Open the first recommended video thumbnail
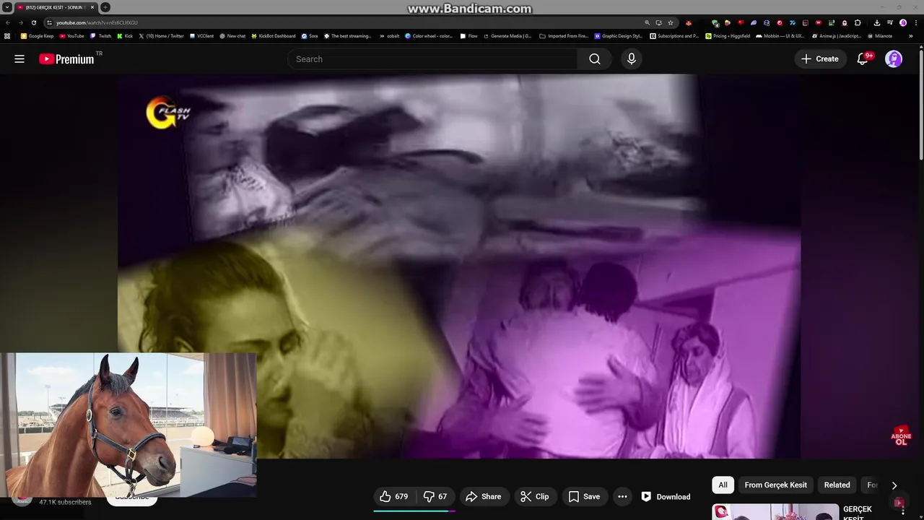The image size is (924, 520). (x=775, y=512)
